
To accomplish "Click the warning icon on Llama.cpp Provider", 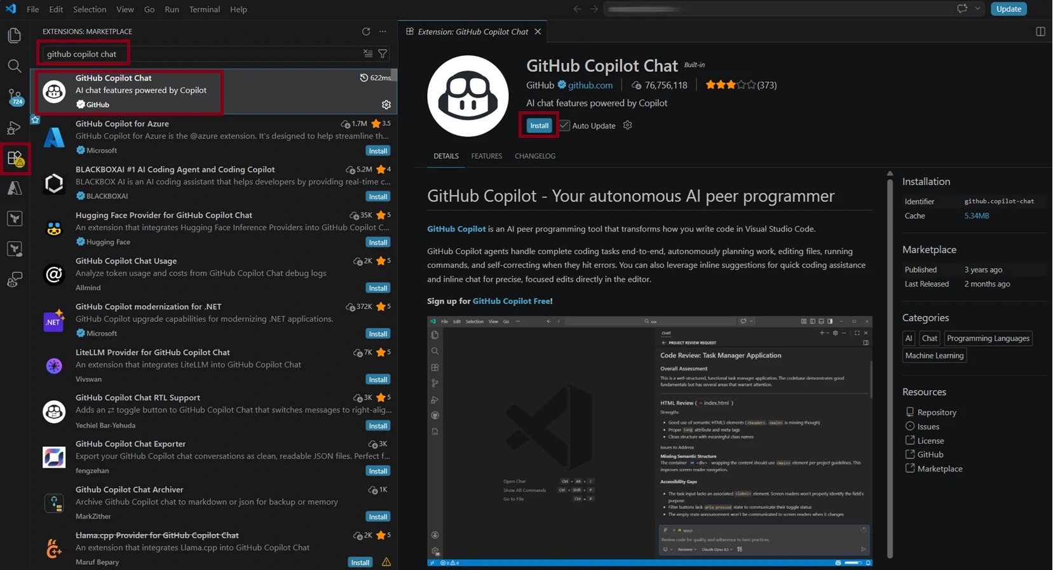I will (x=386, y=562).
